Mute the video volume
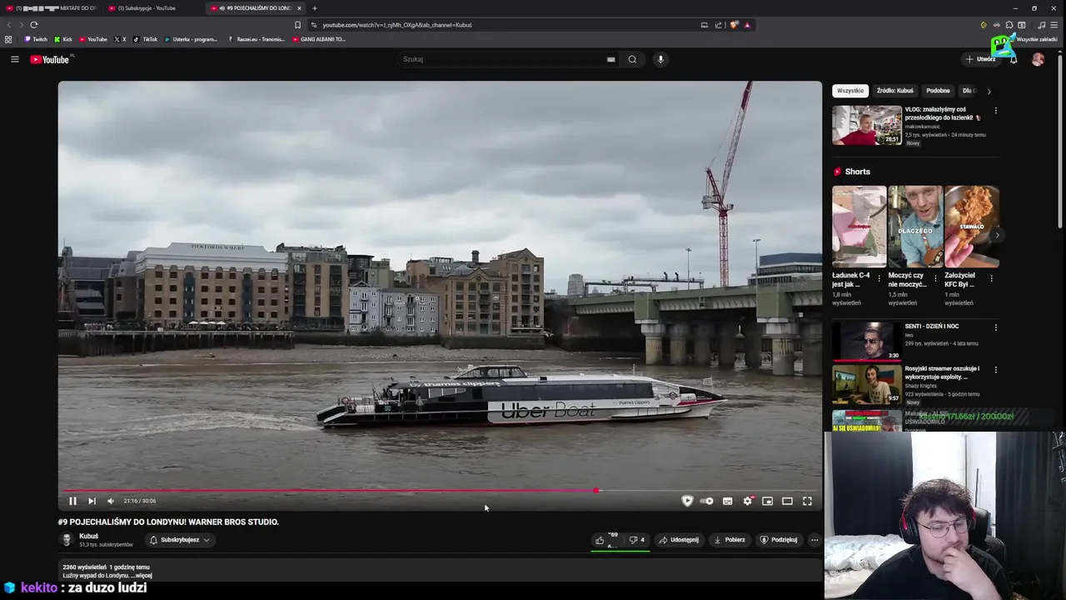 click(x=111, y=501)
